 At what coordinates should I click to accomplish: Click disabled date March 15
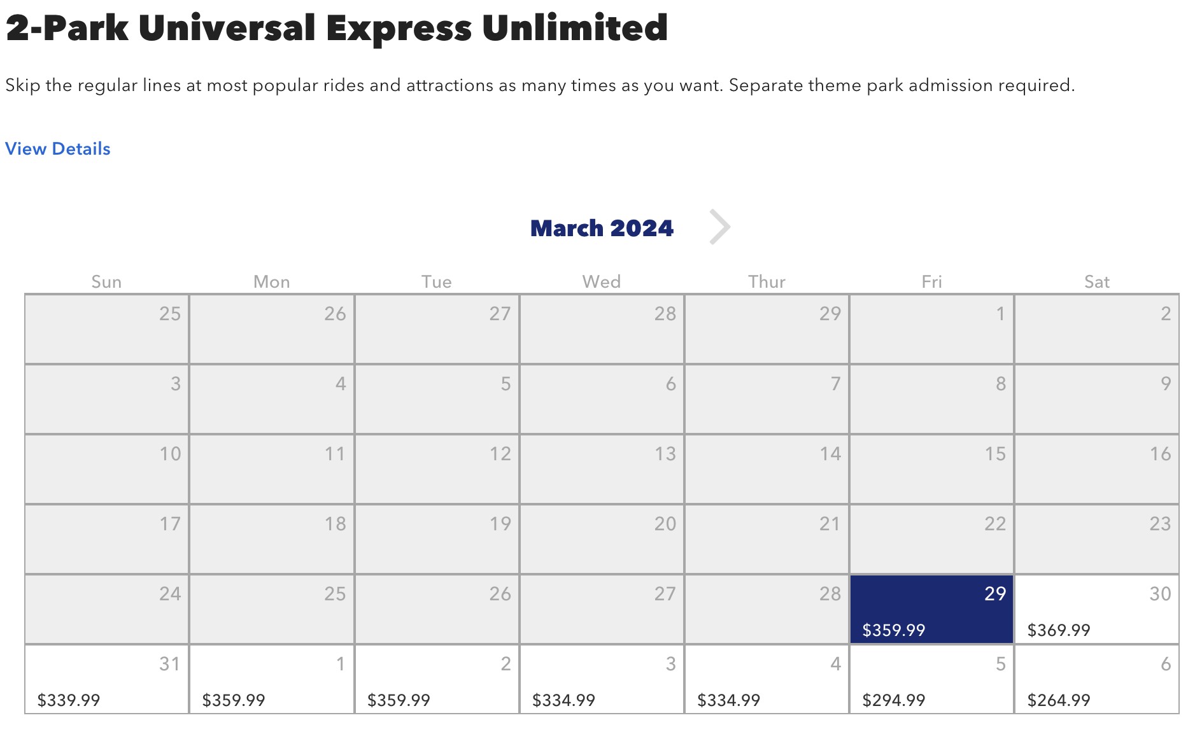[931, 469]
